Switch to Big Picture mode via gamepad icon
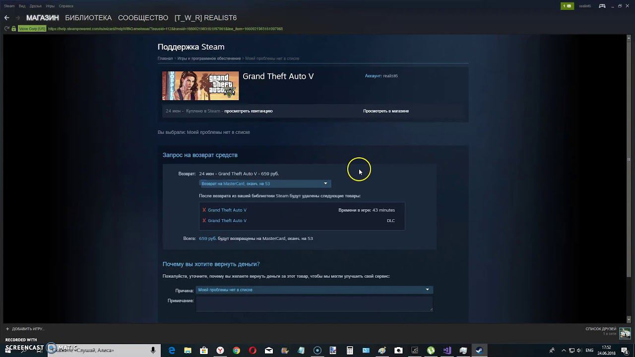The image size is (635, 357). [602, 6]
